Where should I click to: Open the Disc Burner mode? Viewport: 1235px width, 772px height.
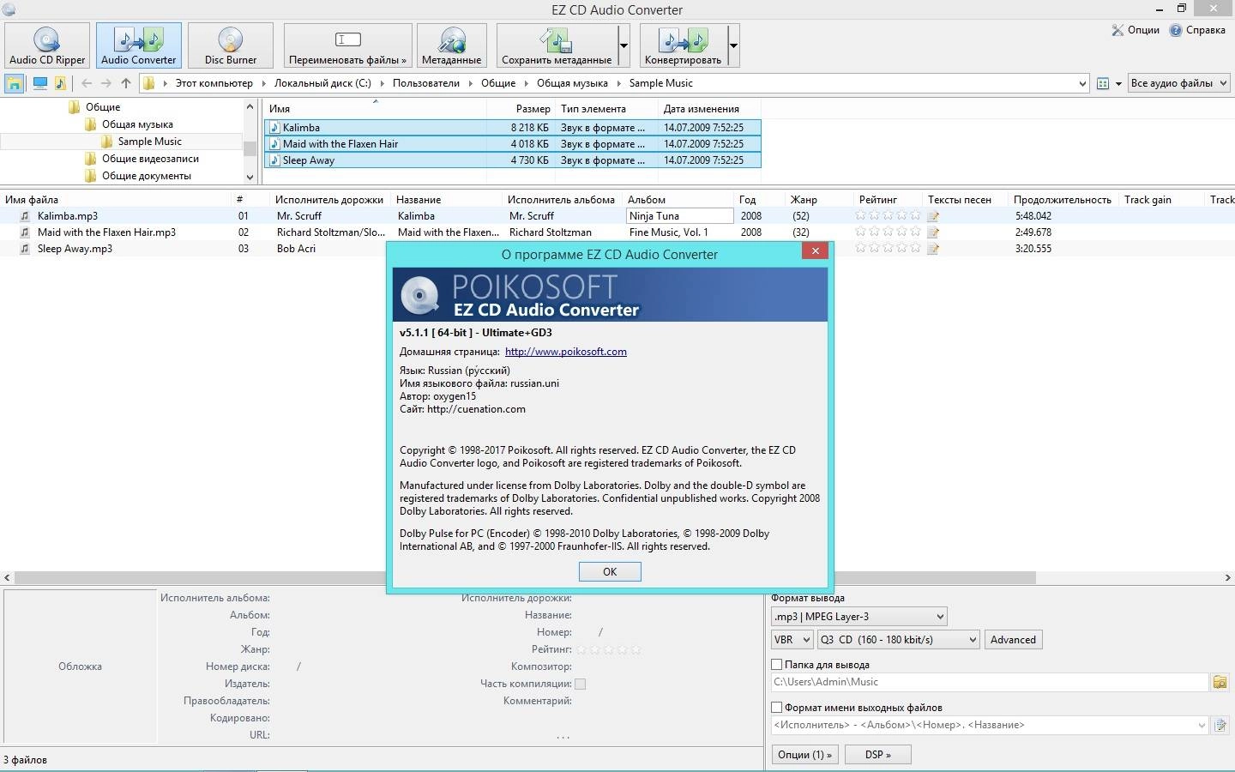pyautogui.click(x=230, y=45)
